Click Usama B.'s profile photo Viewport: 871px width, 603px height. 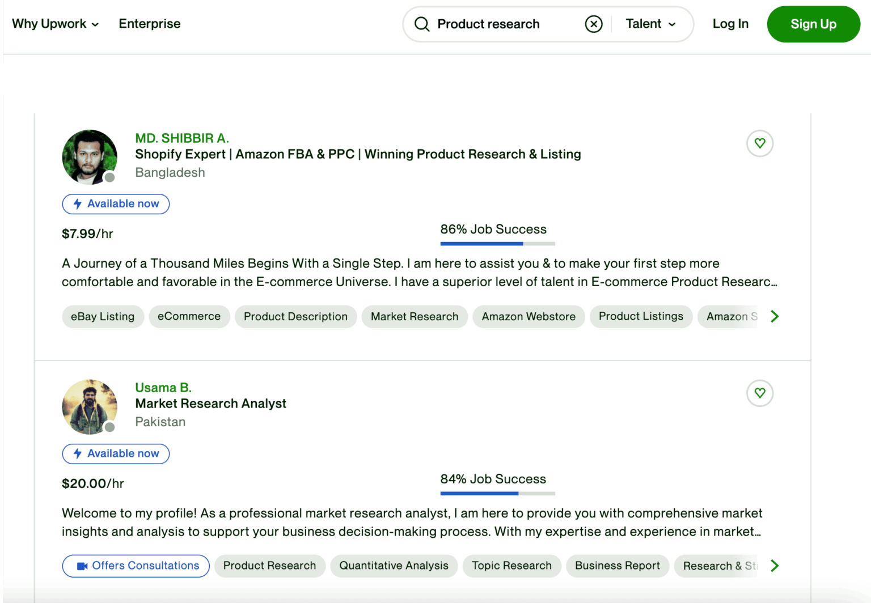pyautogui.click(x=90, y=407)
